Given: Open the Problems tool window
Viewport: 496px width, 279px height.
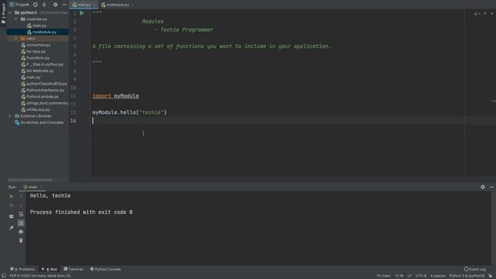Looking at the screenshot, I should pos(22,269).
